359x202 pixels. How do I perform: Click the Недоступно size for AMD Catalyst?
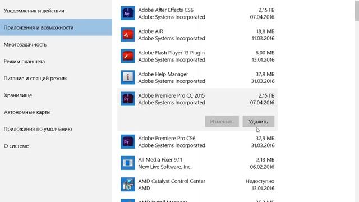click(260, 181)
